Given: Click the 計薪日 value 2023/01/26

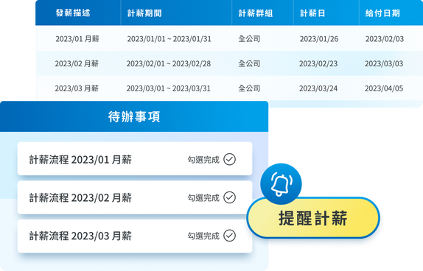Looking at the screenshot, I should tap(319, 39).
